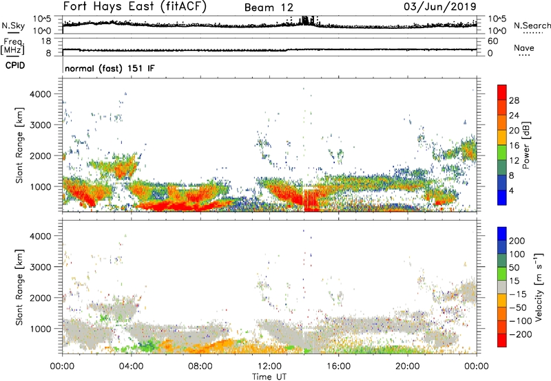The width and height of the screenshot is (551, 381).
Task: Click the "N.Sky" legend label
Action: (13, 25)
